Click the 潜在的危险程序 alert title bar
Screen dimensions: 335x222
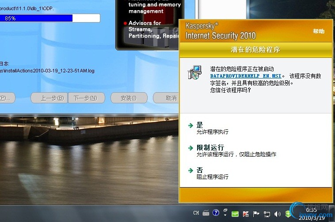tap(255, 50)
